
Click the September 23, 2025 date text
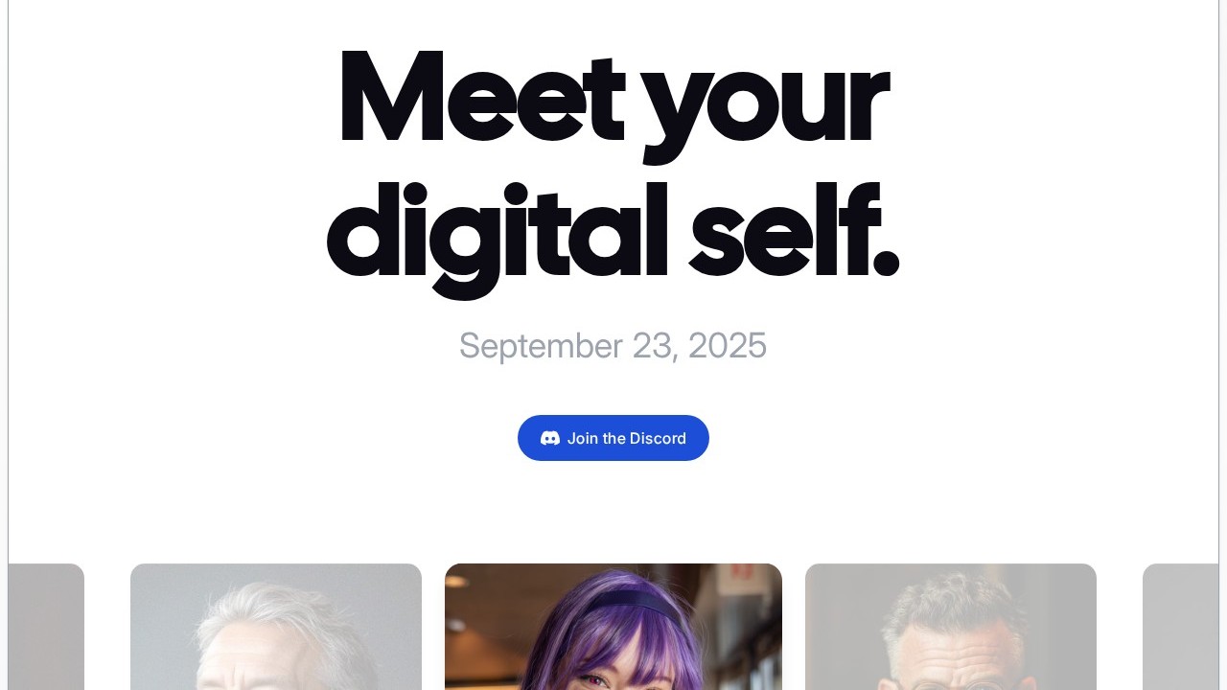point(613,346)
